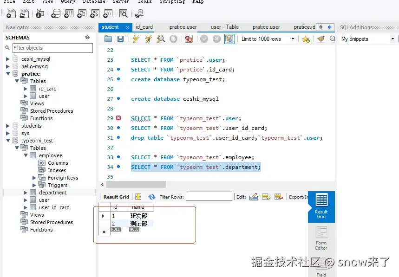The width and height of the screenshot is (399, 277).
Task: Click the editor horizontal scrollbar thumb
Action: (136, 185)
